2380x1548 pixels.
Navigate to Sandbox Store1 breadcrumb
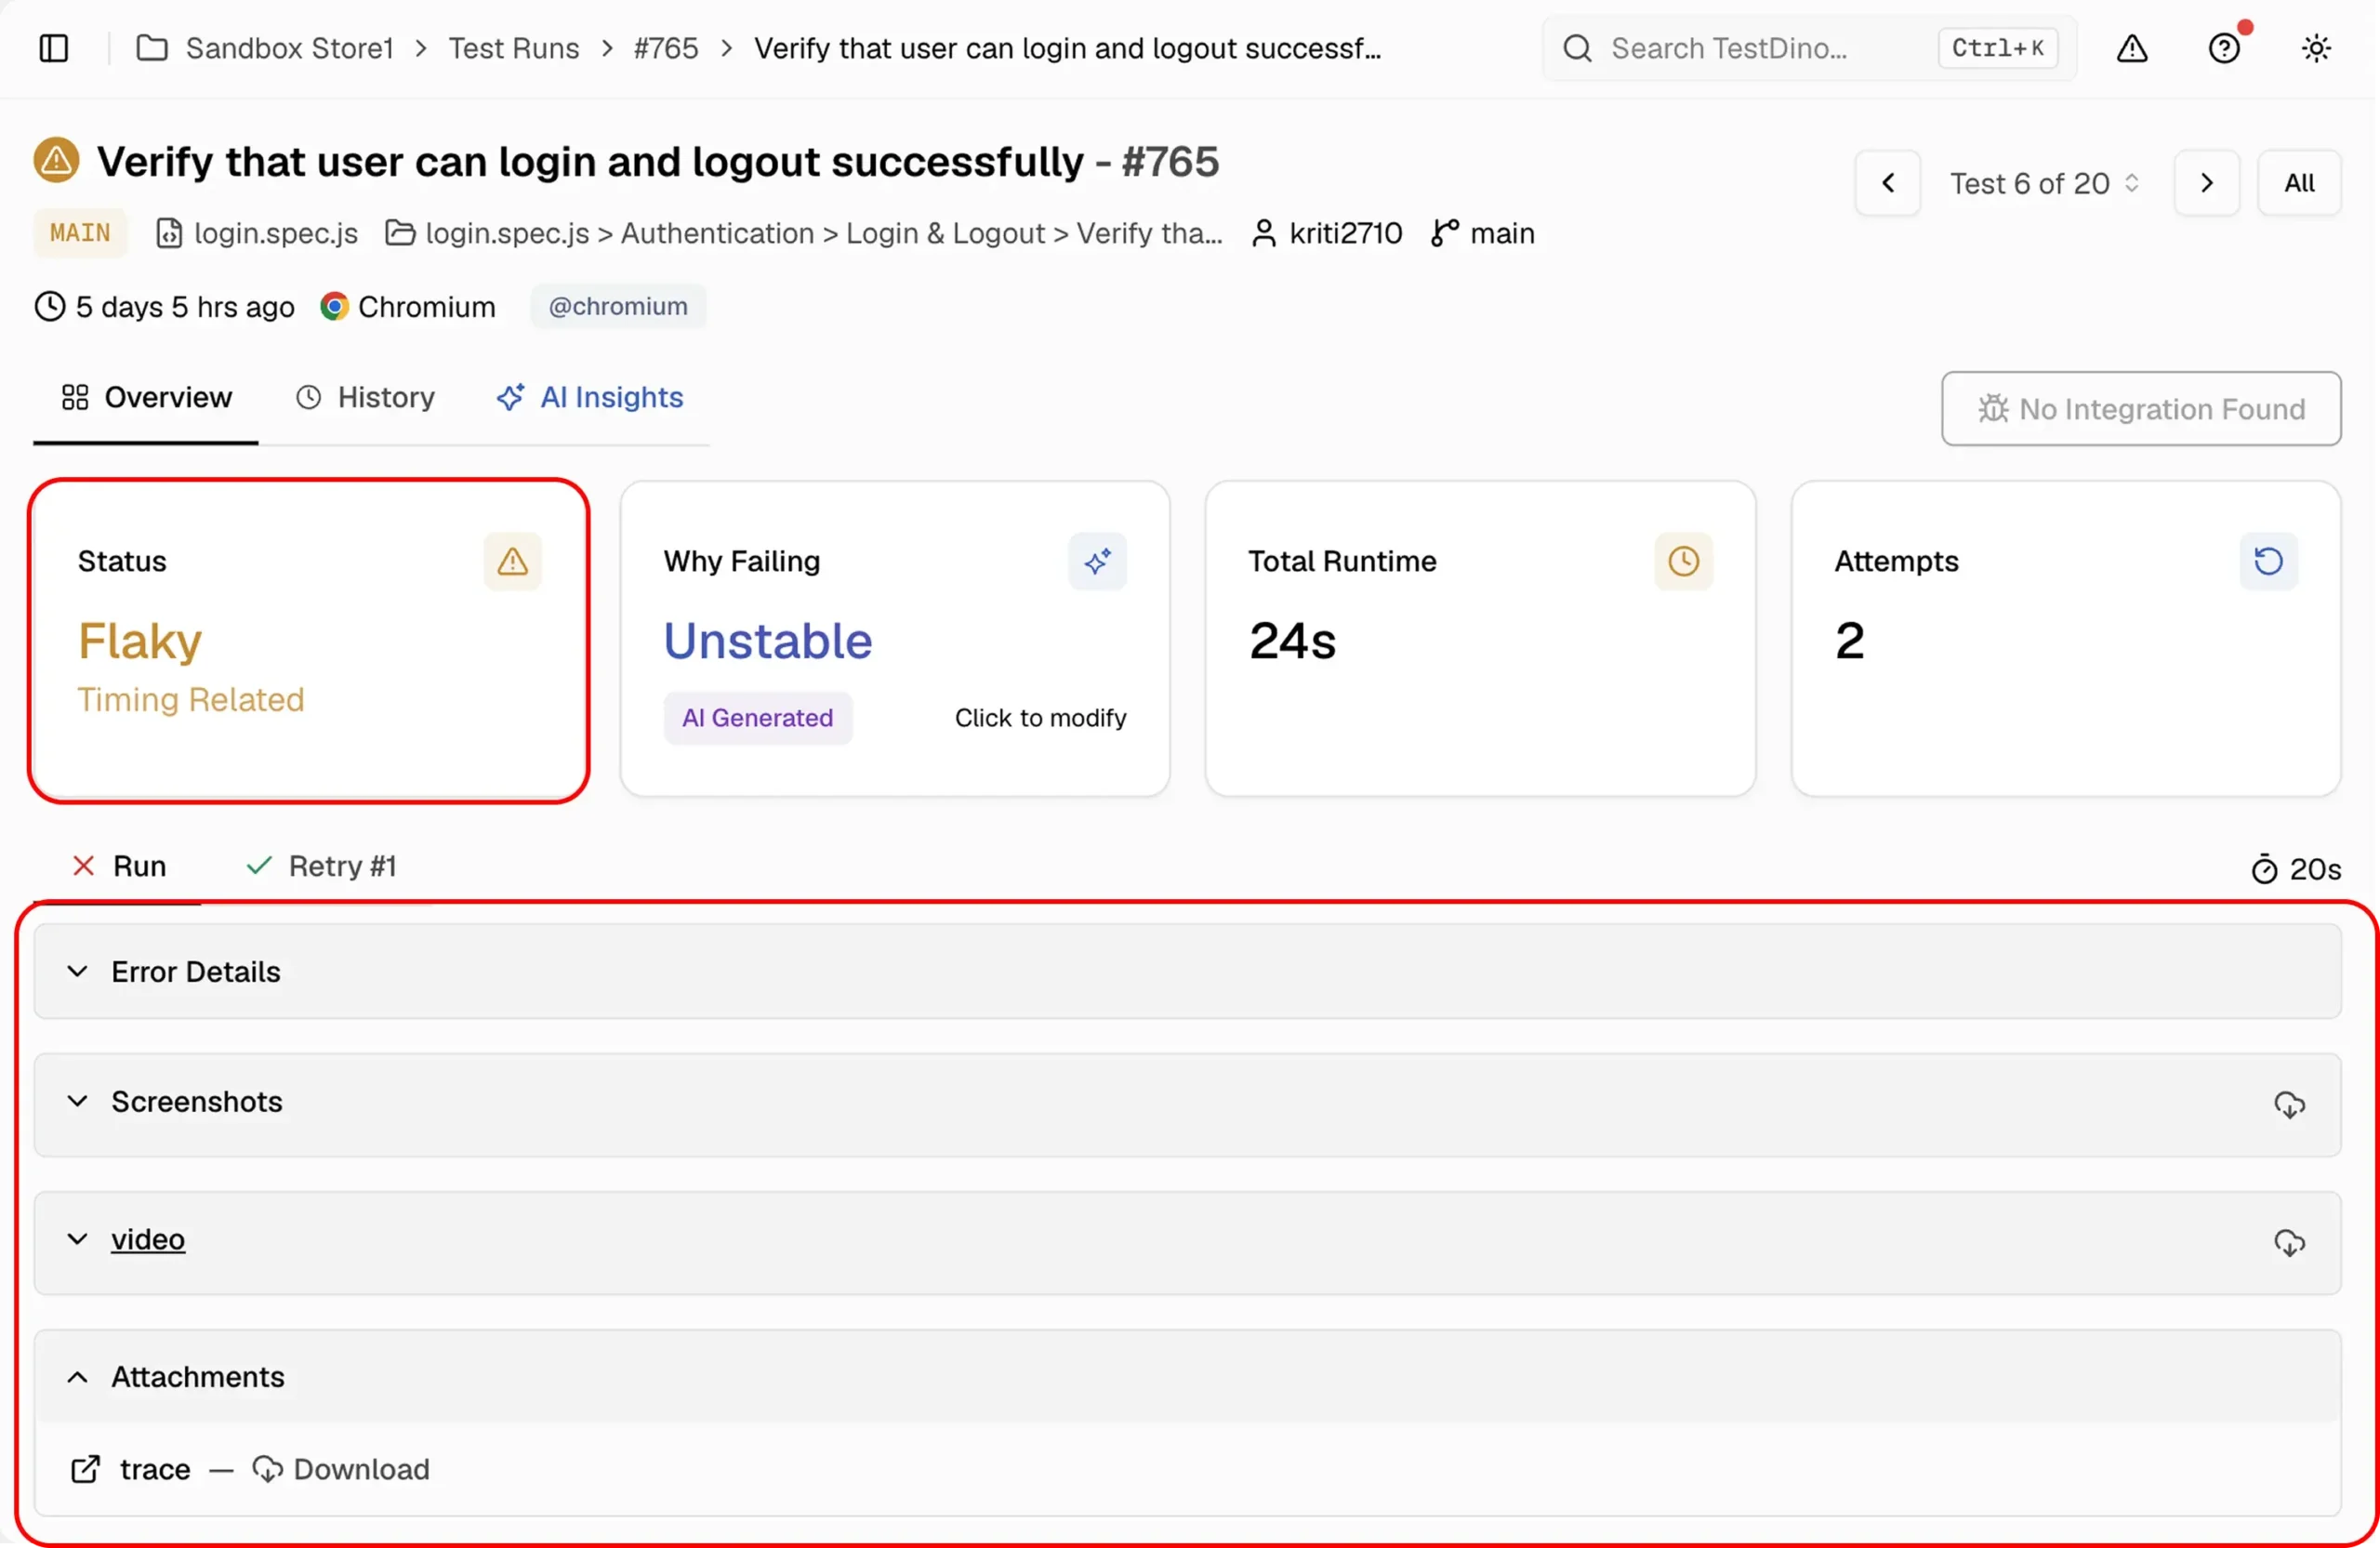point(289,48)
